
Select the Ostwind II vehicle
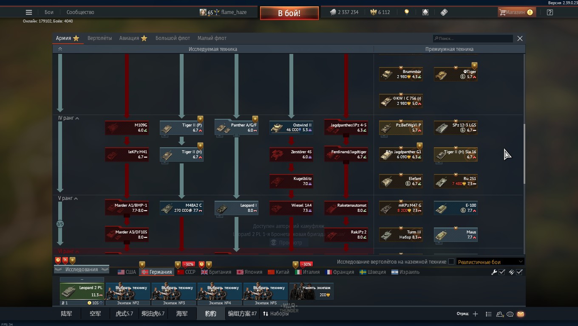pyautogui.click(x=291, y=128)
